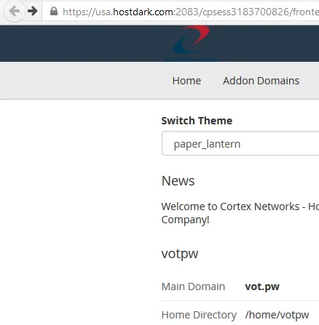Open the Home menu item
The height and width of the screenshot is (325, 319).
click(186, 81)
